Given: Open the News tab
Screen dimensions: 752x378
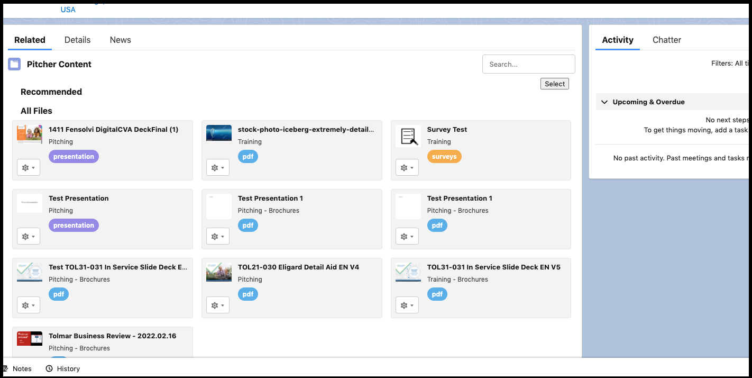Looking at the screenshot, I should 120,40.
